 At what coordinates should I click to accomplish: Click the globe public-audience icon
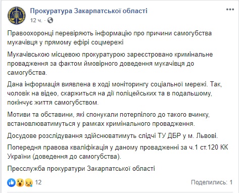tap(50, 20)
